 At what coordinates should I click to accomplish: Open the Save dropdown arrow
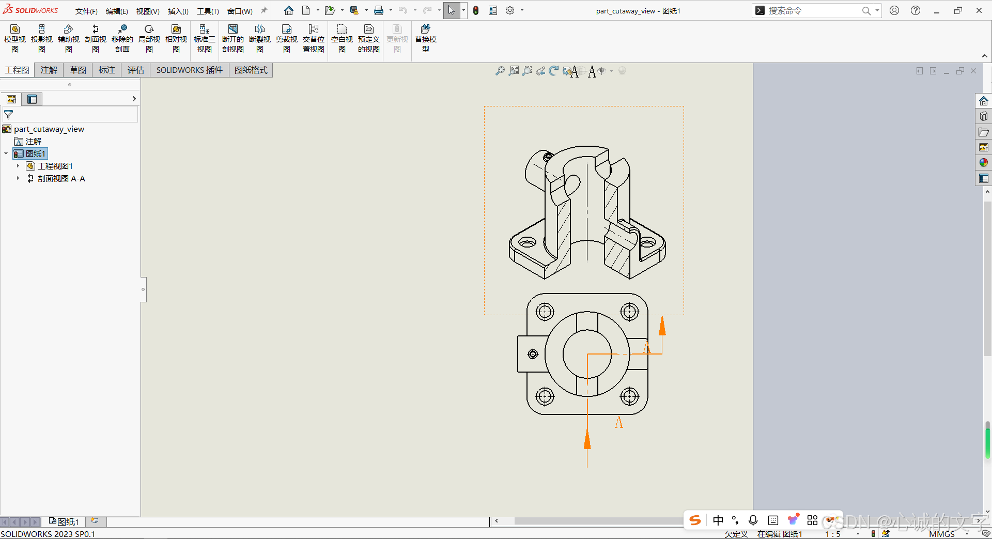366,10
